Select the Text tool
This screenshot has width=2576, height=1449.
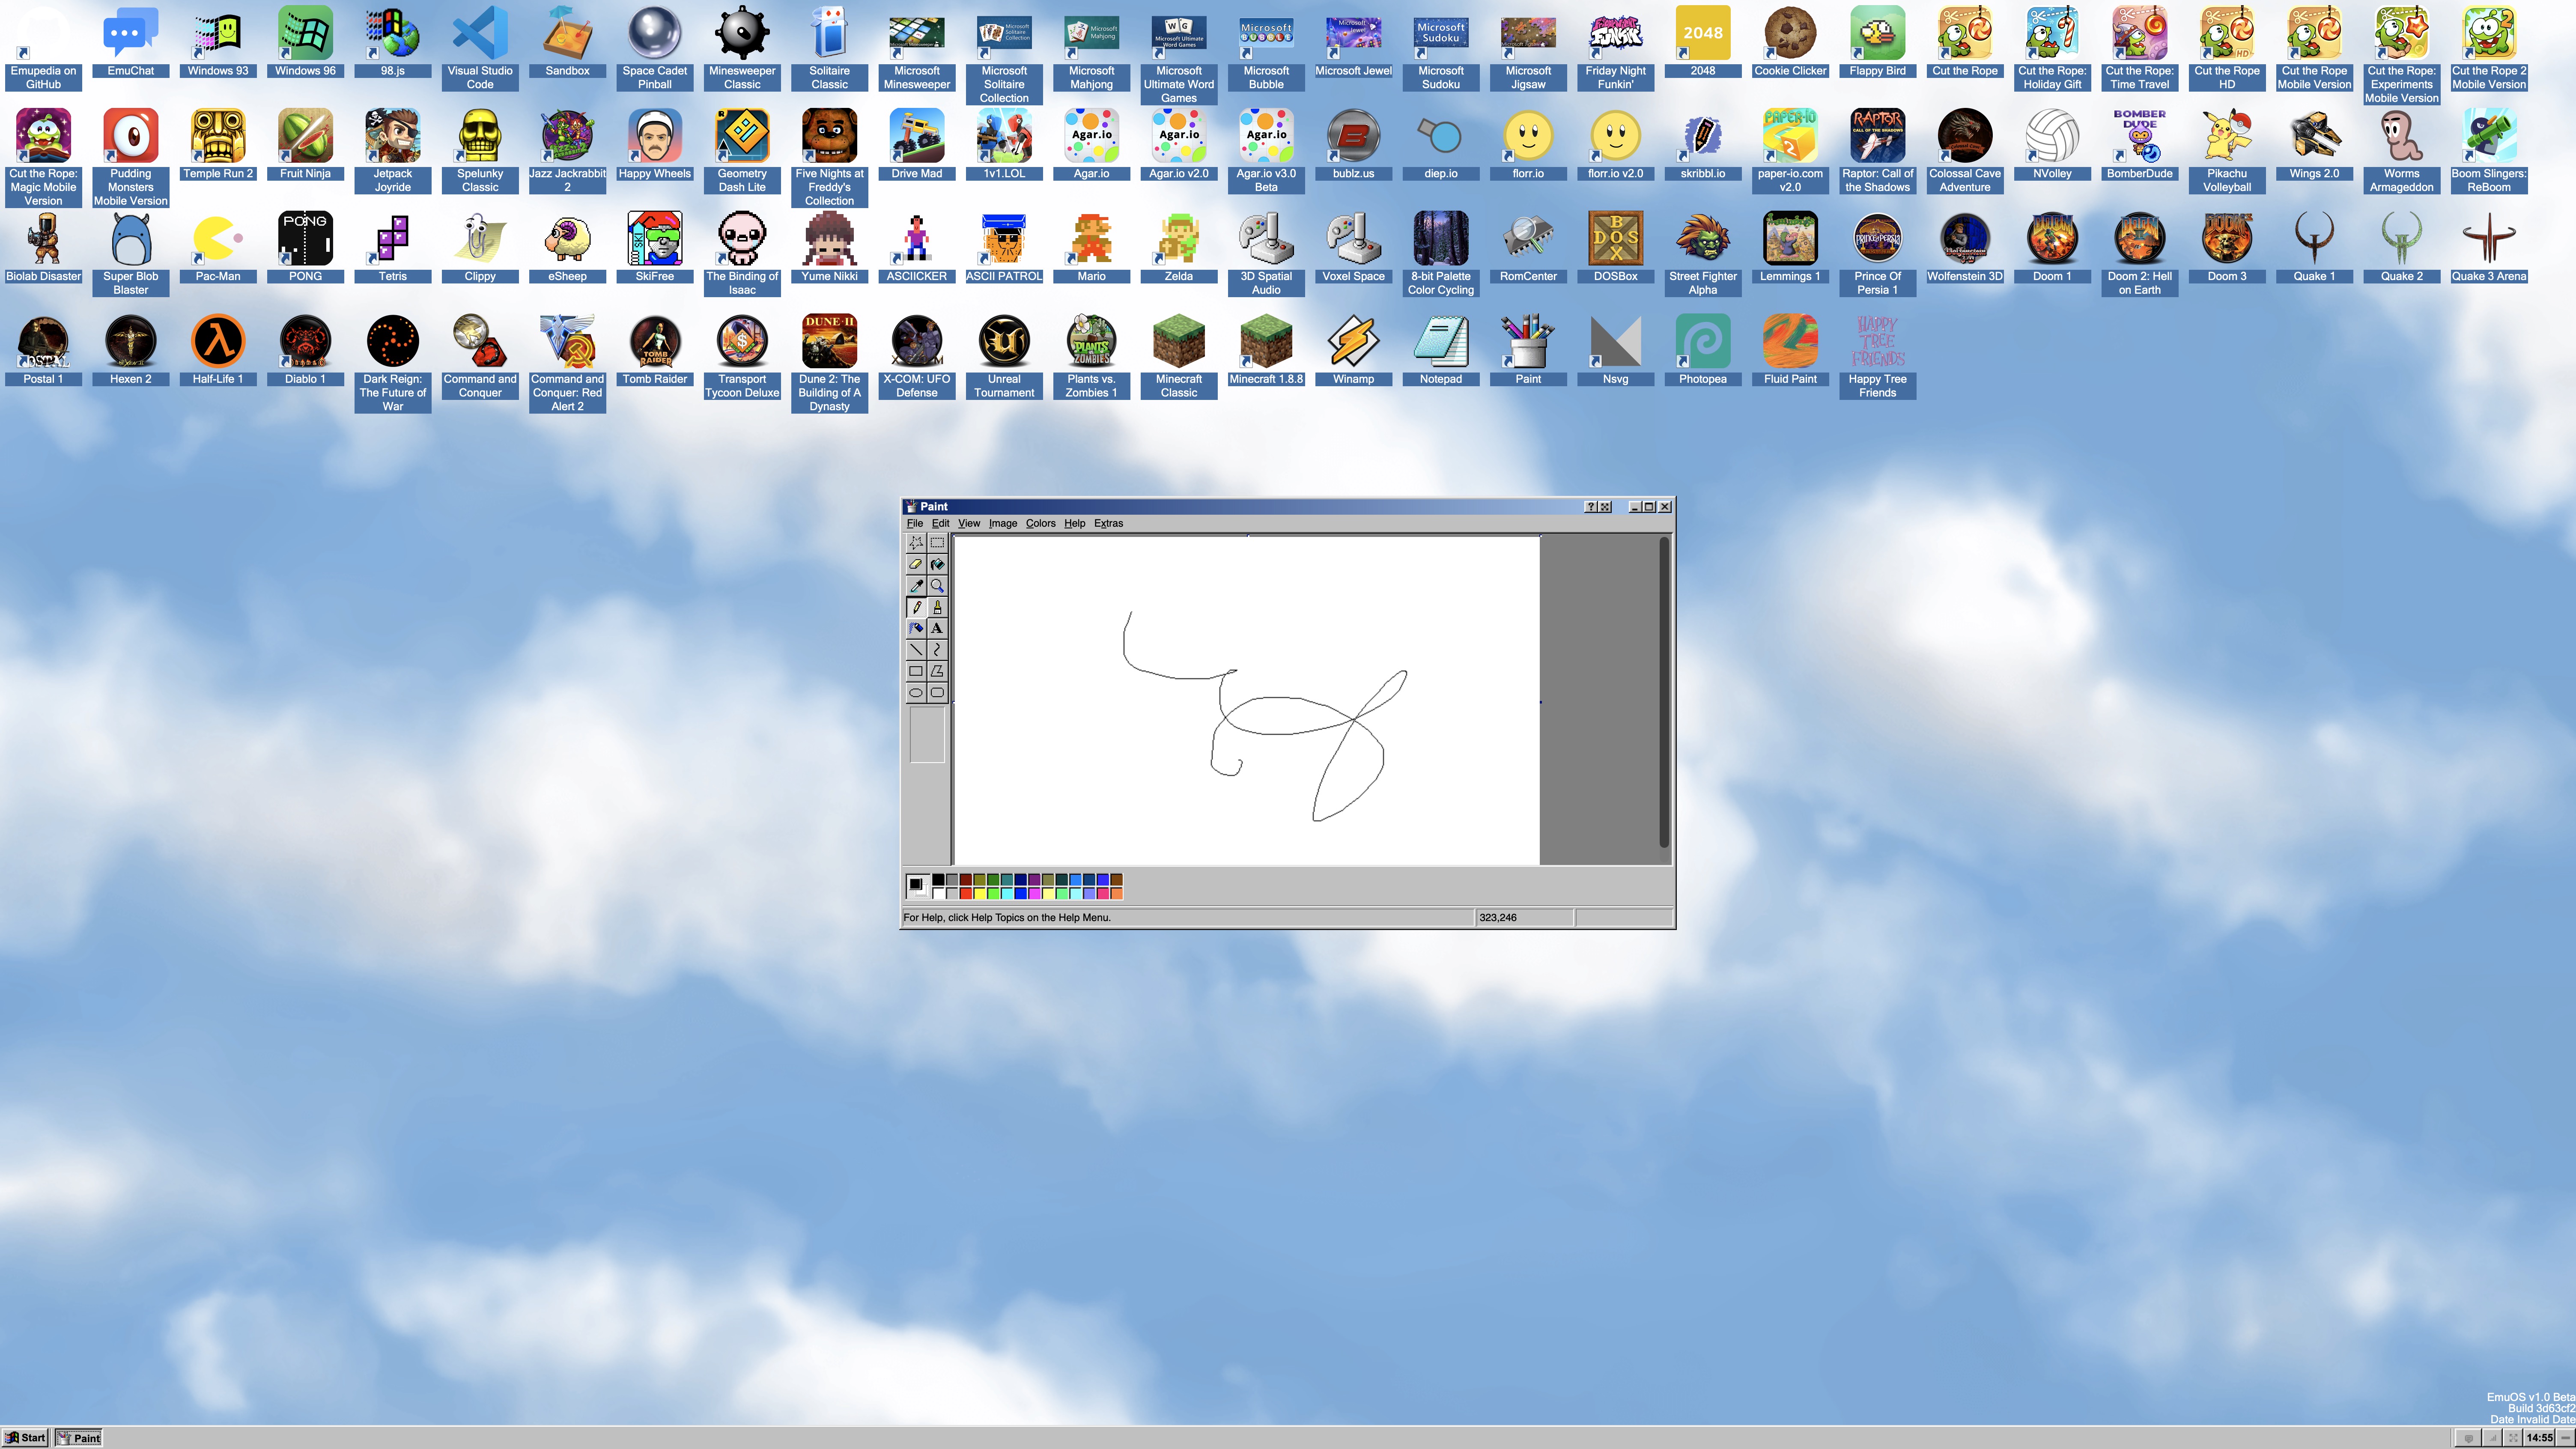click(x=937, y=629)
